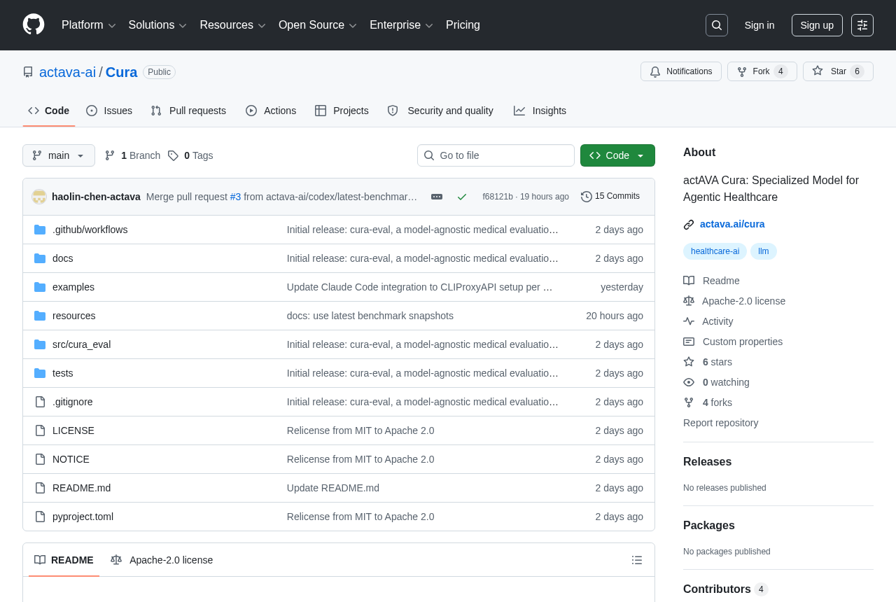Star the Cura repository
The height and width of the screenshot is (602, 896).
click(838, 71)
